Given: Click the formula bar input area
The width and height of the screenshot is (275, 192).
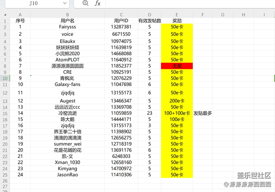Looking at the screenshot, I should tap(190, 3).
